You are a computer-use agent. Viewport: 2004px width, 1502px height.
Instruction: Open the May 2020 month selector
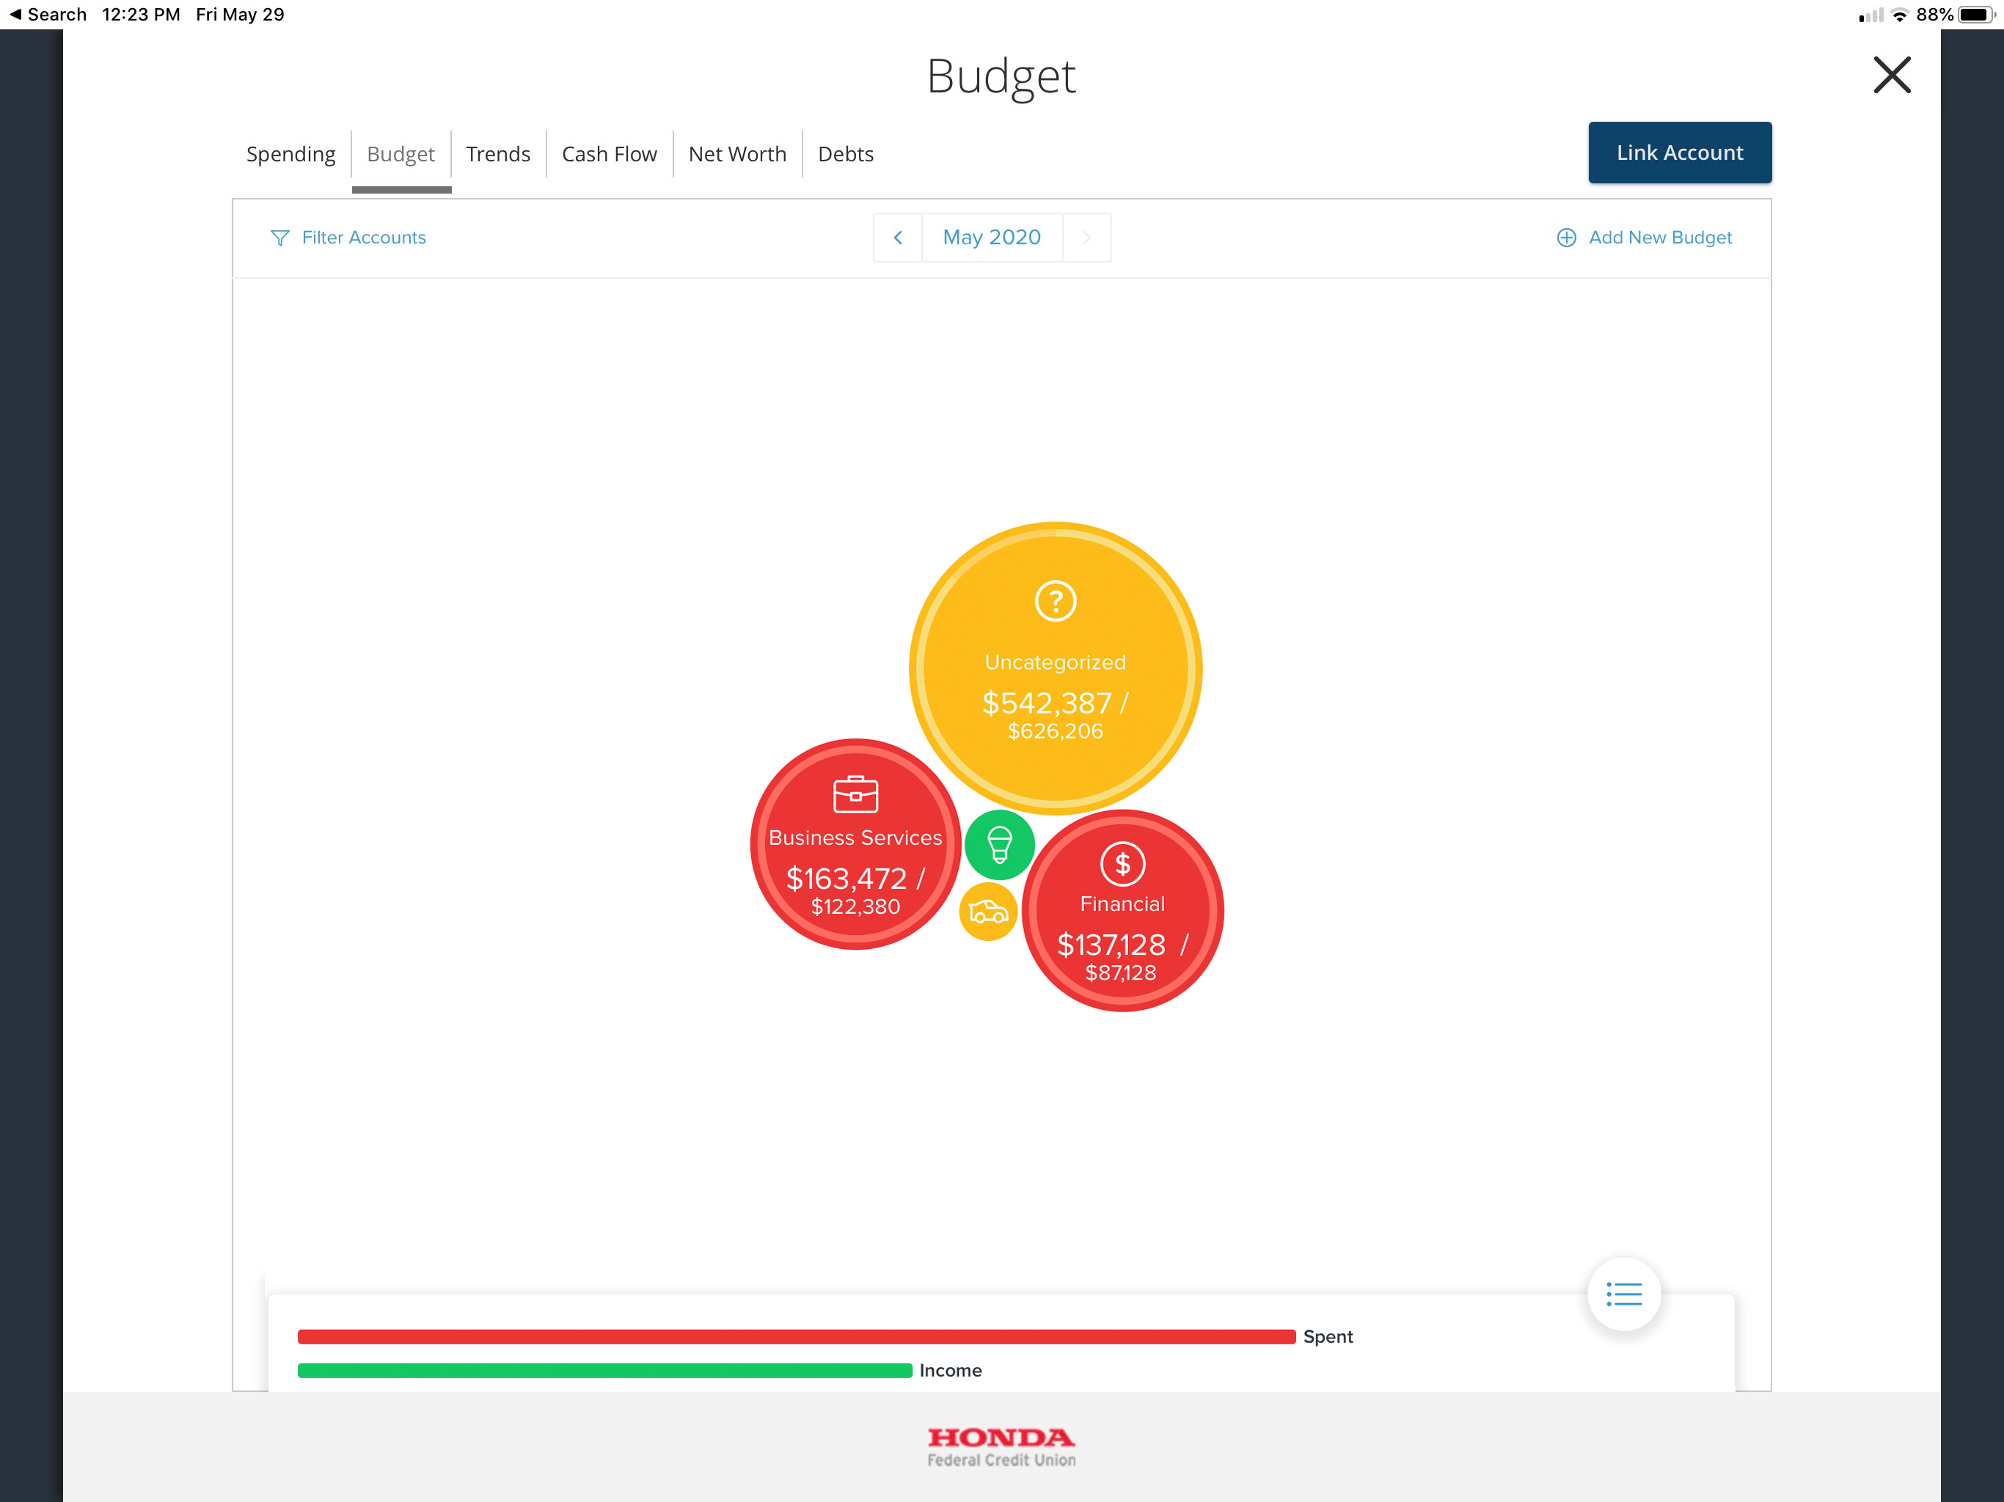(x=992, y=238)
